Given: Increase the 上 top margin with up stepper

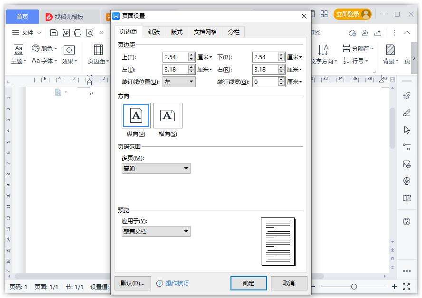Looking at the screenshot, I should [x=192, y=55].
